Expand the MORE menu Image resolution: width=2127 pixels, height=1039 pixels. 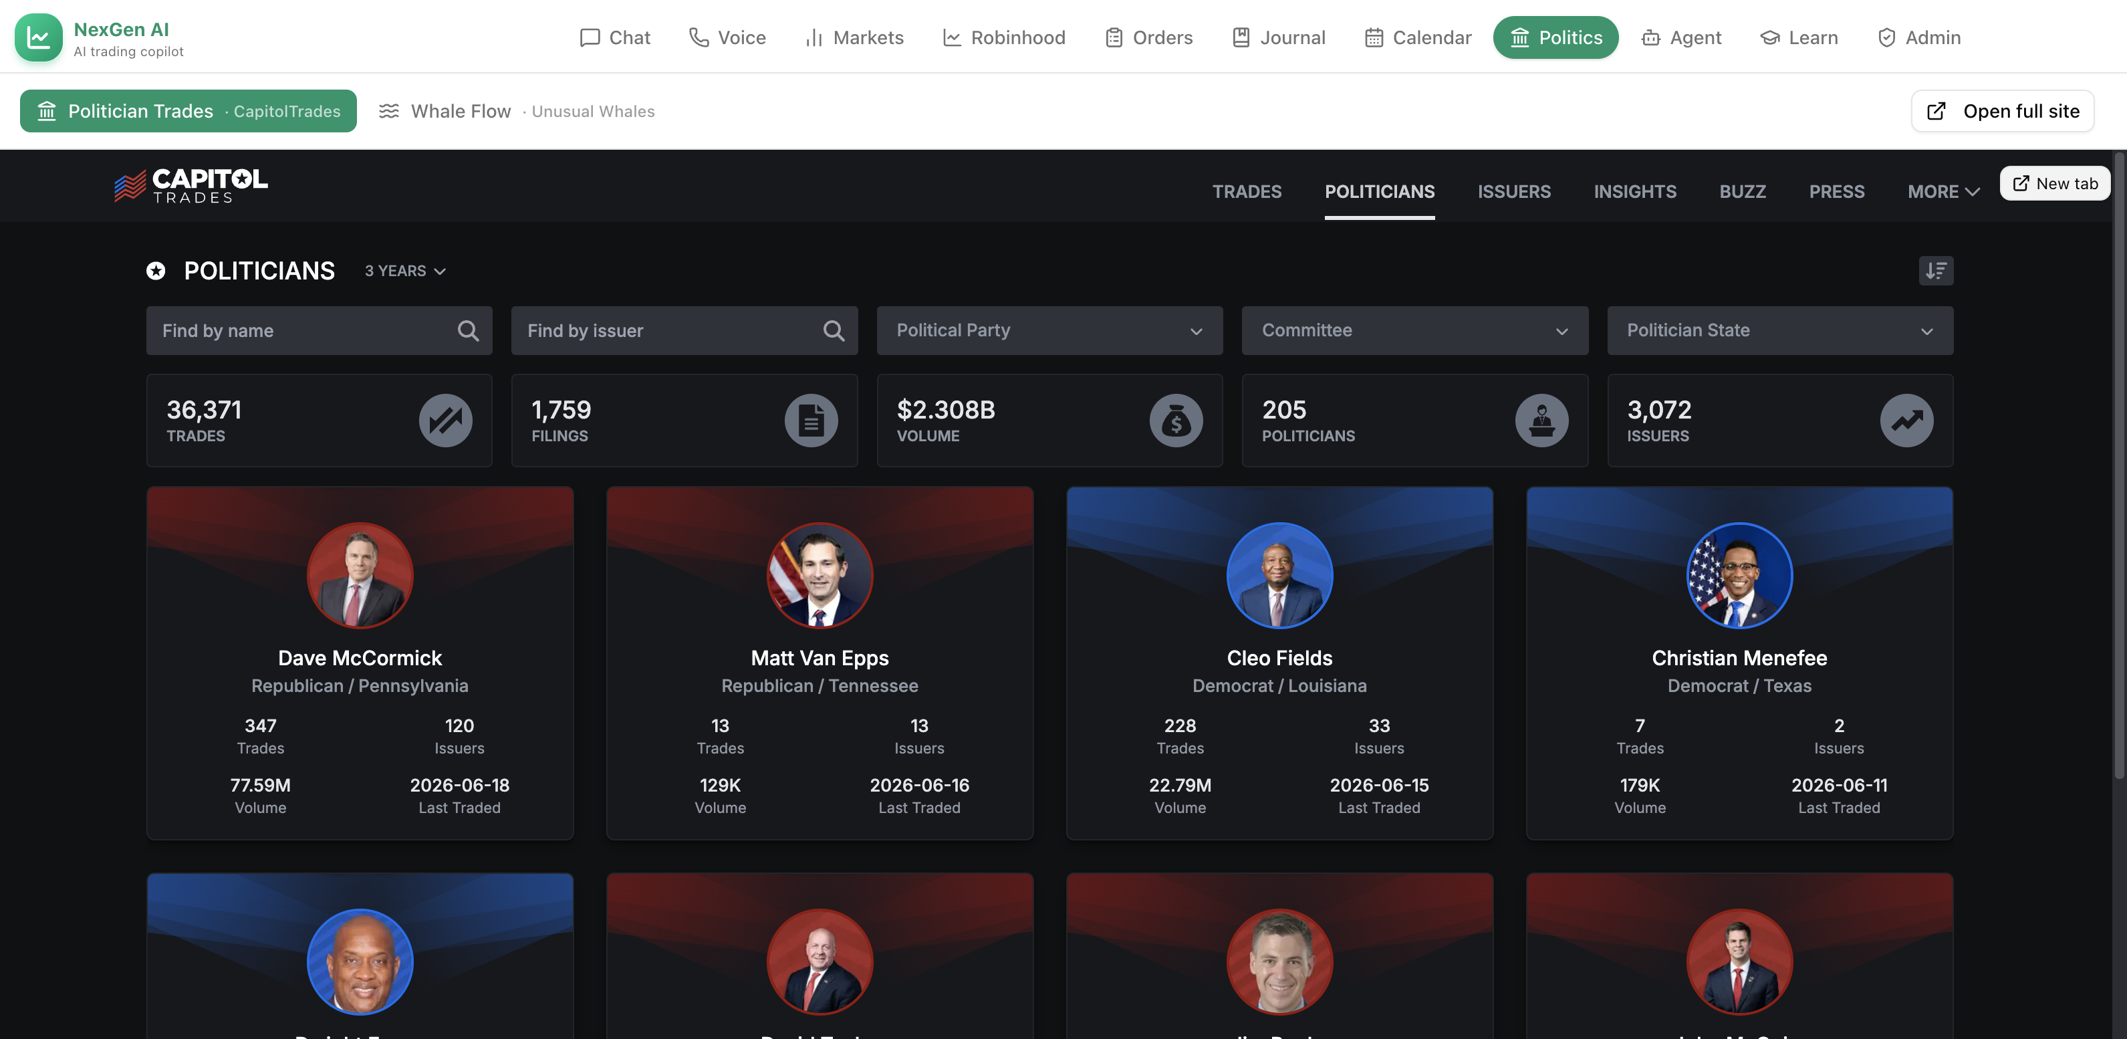(x=1943, y=192)
